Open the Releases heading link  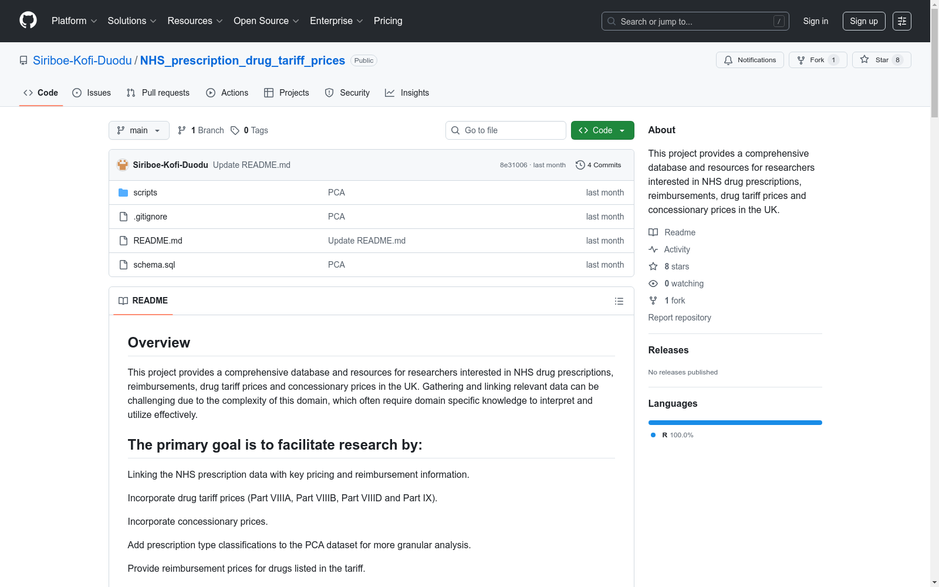tap(668, 350)
